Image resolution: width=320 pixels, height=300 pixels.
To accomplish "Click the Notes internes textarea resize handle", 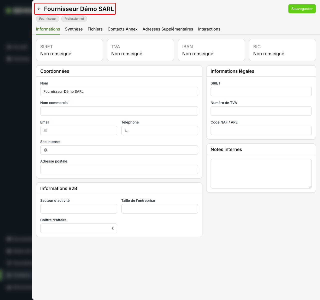I will [310, 187].
